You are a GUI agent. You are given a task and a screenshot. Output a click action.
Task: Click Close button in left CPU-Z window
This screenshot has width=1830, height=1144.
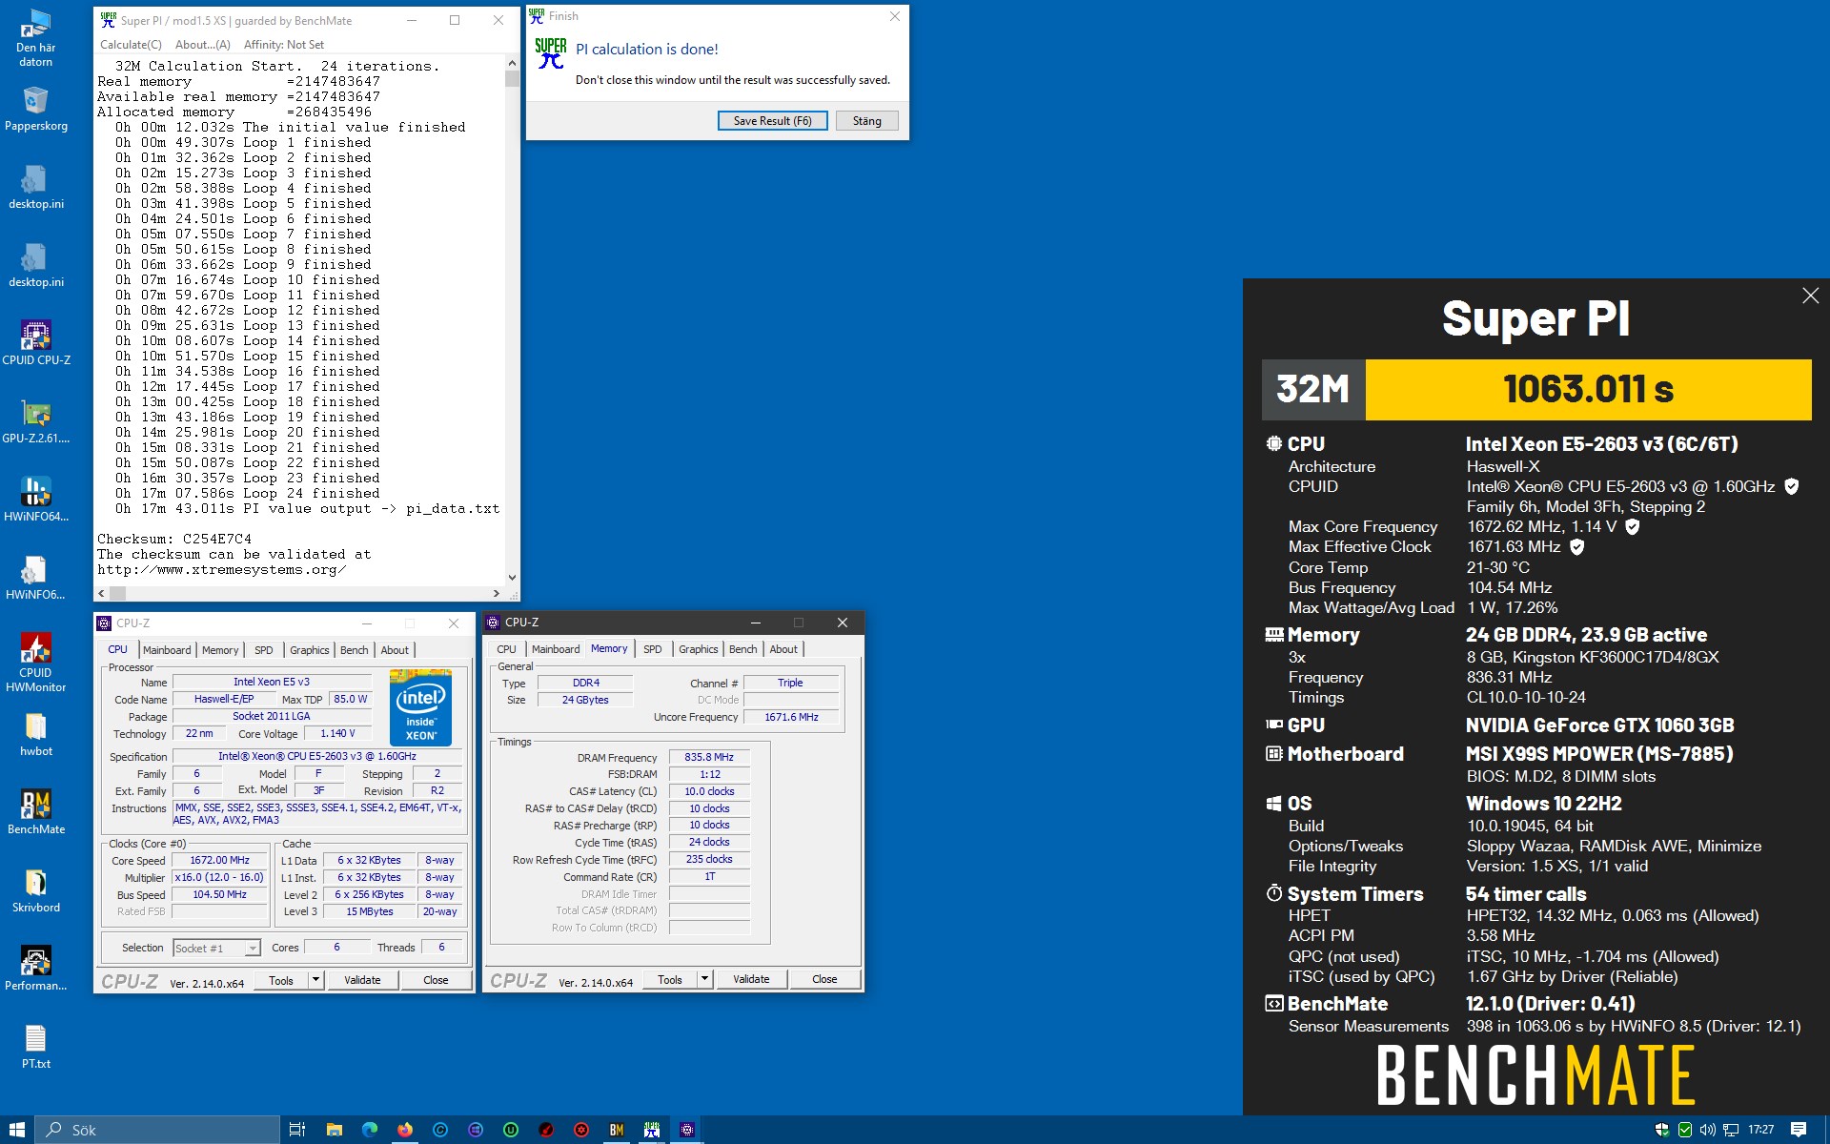436,980
